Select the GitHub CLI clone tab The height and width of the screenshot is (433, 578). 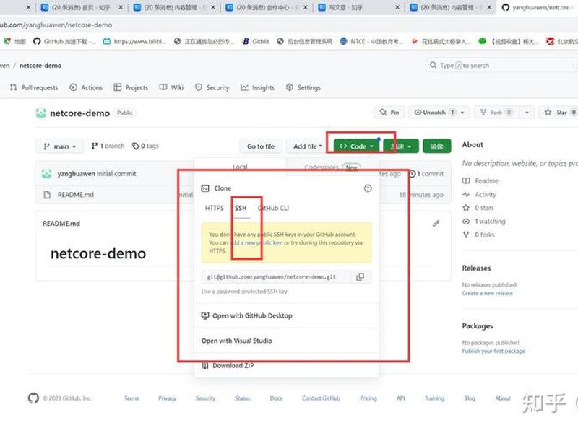[x=274, y=208]
